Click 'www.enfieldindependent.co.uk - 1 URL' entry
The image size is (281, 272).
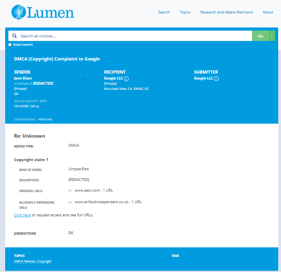pyautogui.click(x=108, y=202)
